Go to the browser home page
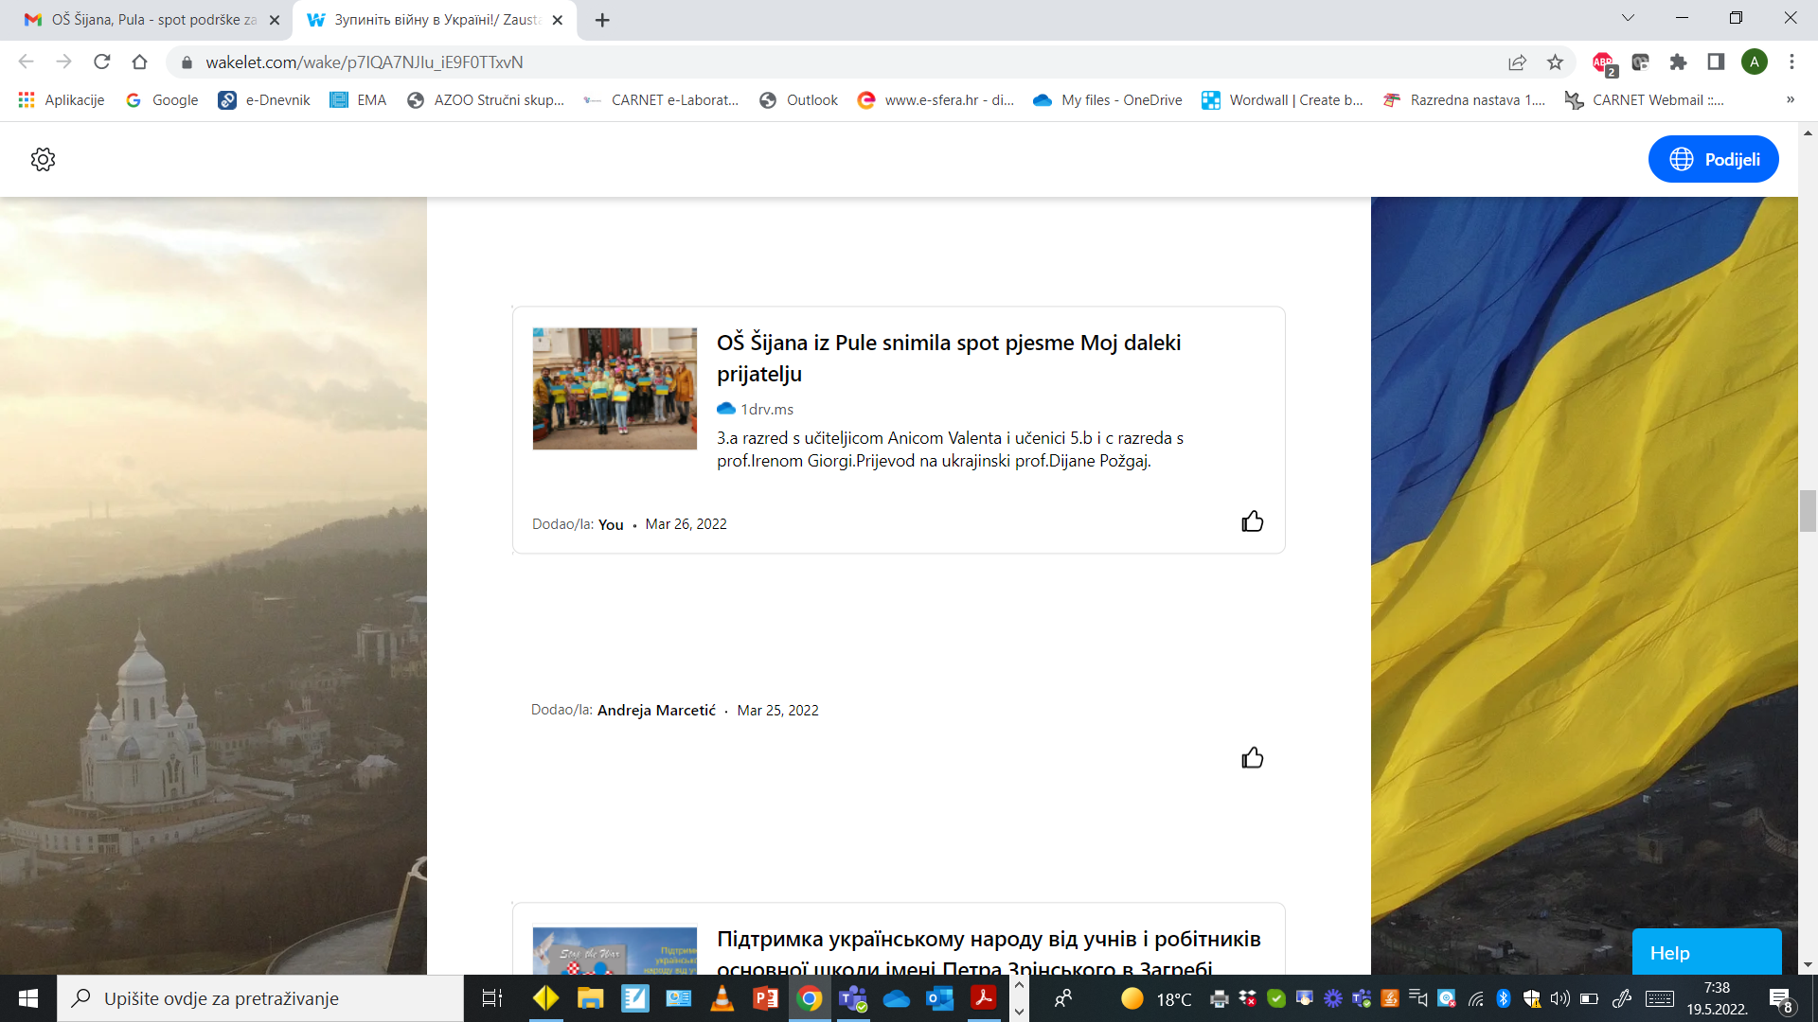1818x1022 pixels. tap(140, 62)
